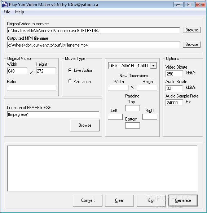
Task: Click inside the large output log text area
Action: point(102,169)
